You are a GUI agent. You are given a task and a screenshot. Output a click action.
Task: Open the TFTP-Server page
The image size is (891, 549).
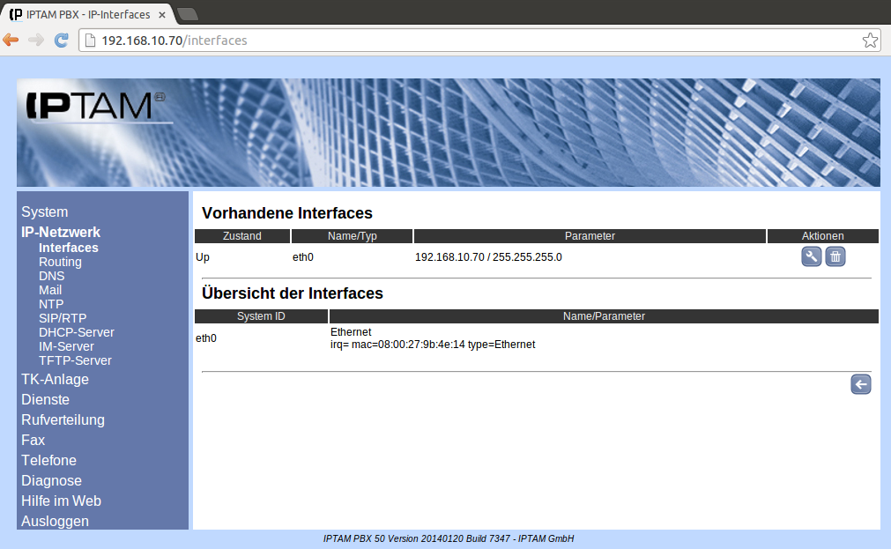coord(75,360)
